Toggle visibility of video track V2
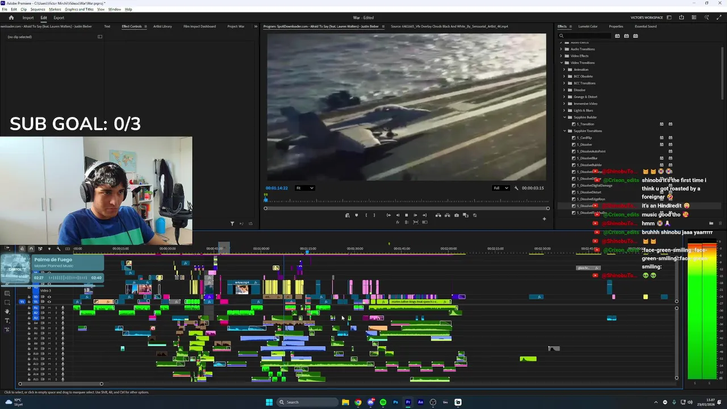This screenshot has width=727, height=409. [x=49, y=297]
